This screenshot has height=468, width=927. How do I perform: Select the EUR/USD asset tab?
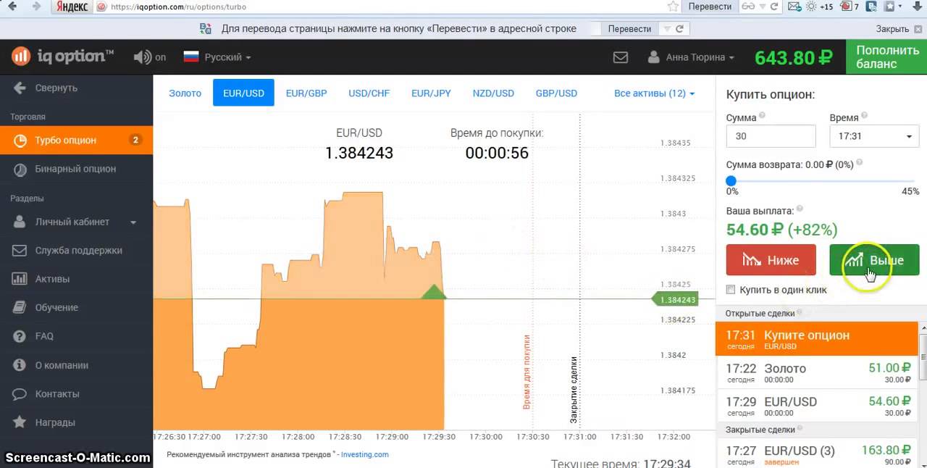[243, 93]
